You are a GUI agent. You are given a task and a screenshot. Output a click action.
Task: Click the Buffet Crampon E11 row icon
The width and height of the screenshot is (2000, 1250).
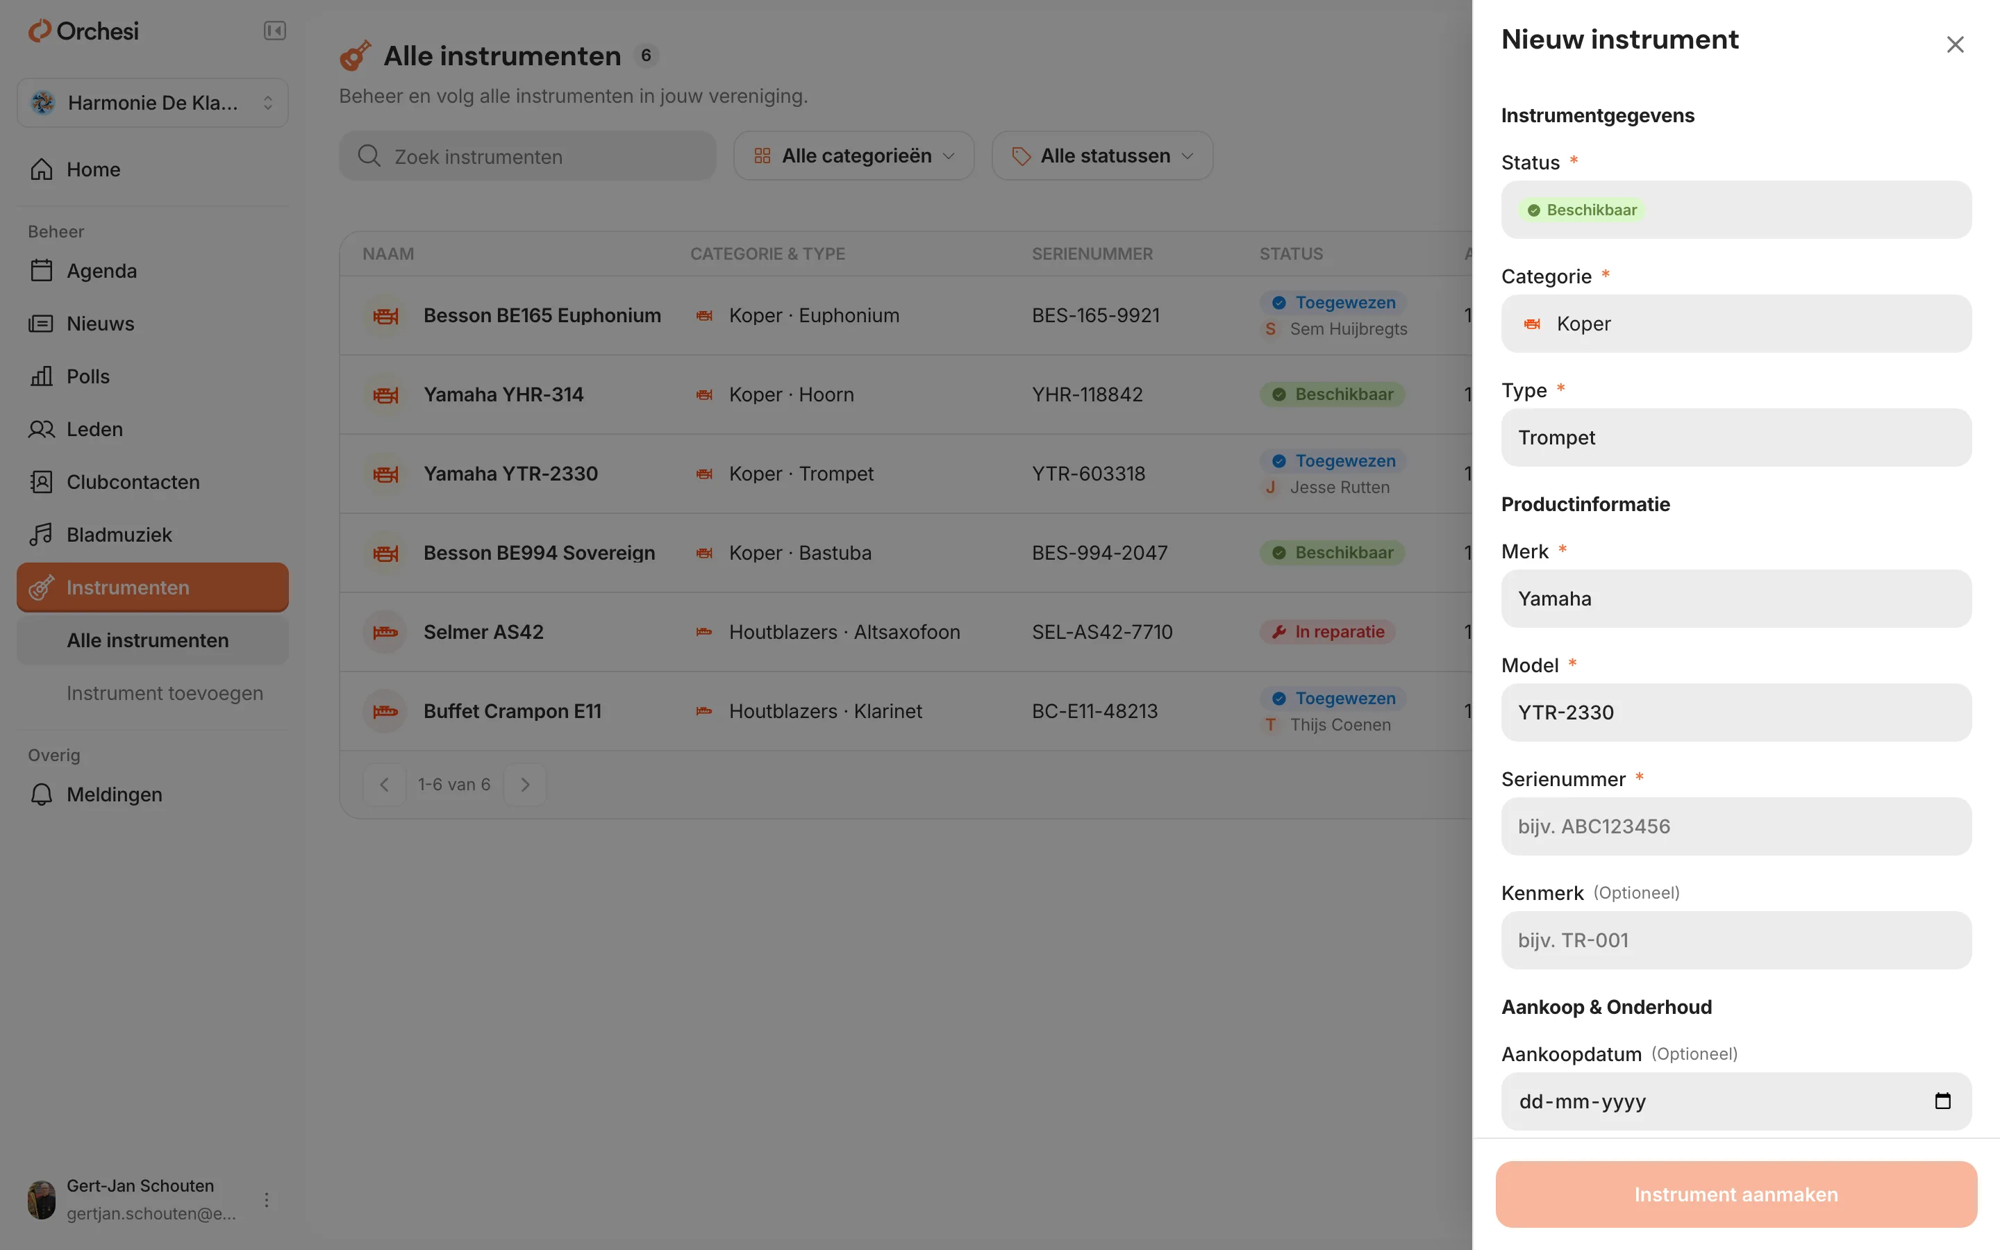385,712
